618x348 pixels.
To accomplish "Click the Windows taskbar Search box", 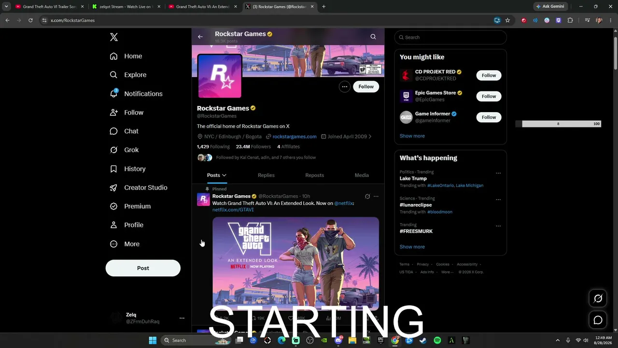I will tap(196, 340).
